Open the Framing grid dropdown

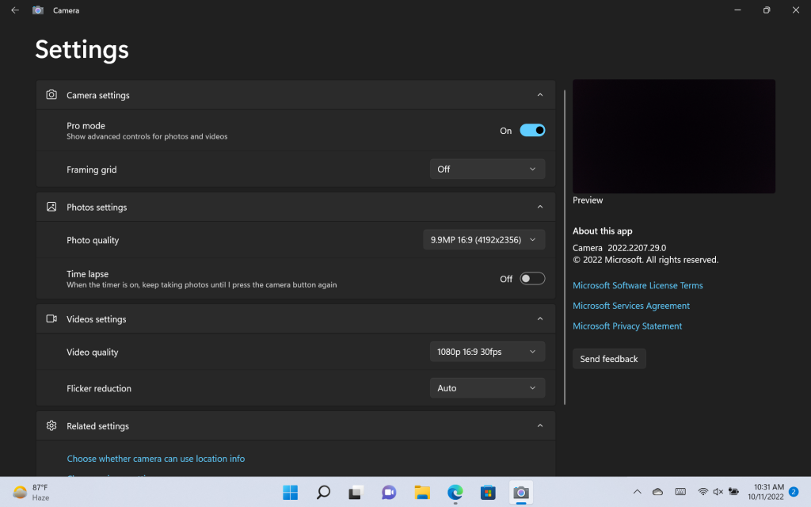[x=487, y=170]
